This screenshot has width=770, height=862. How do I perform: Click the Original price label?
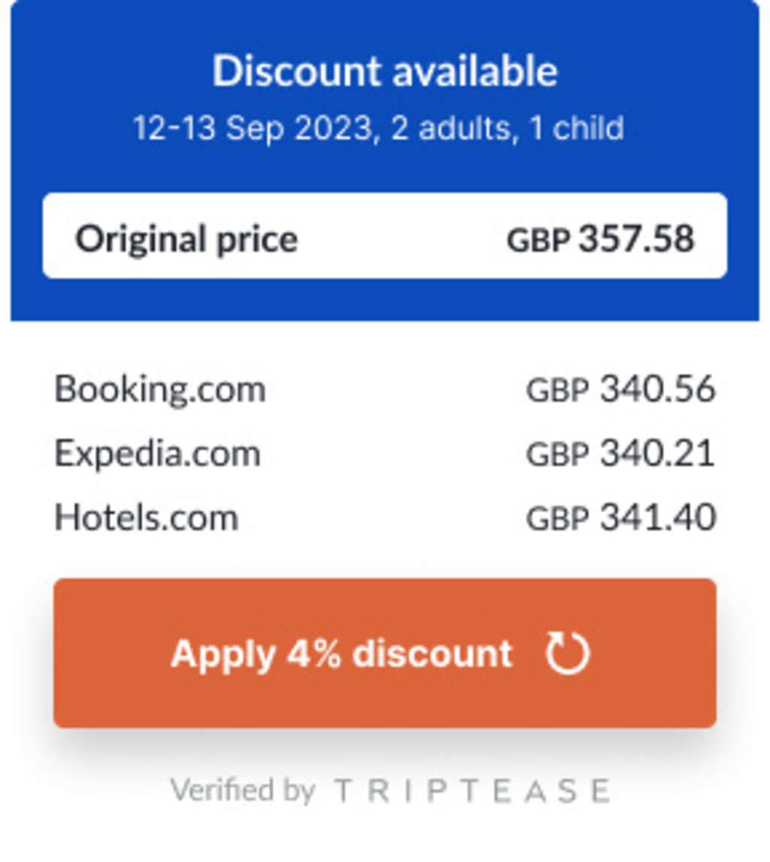pos(186,239)
